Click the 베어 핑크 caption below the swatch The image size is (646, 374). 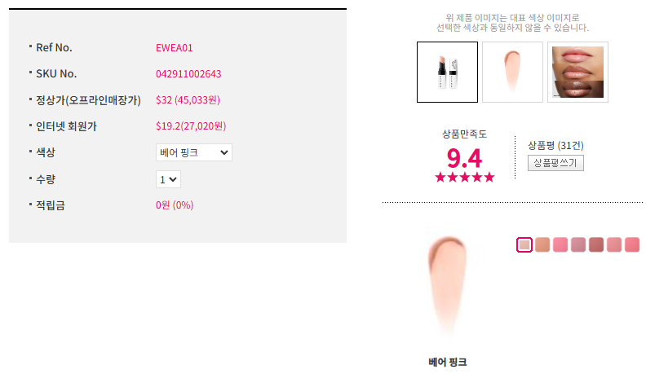point(448,362)
